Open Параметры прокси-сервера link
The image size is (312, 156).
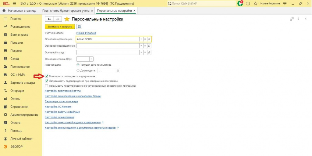pos(61,101)
